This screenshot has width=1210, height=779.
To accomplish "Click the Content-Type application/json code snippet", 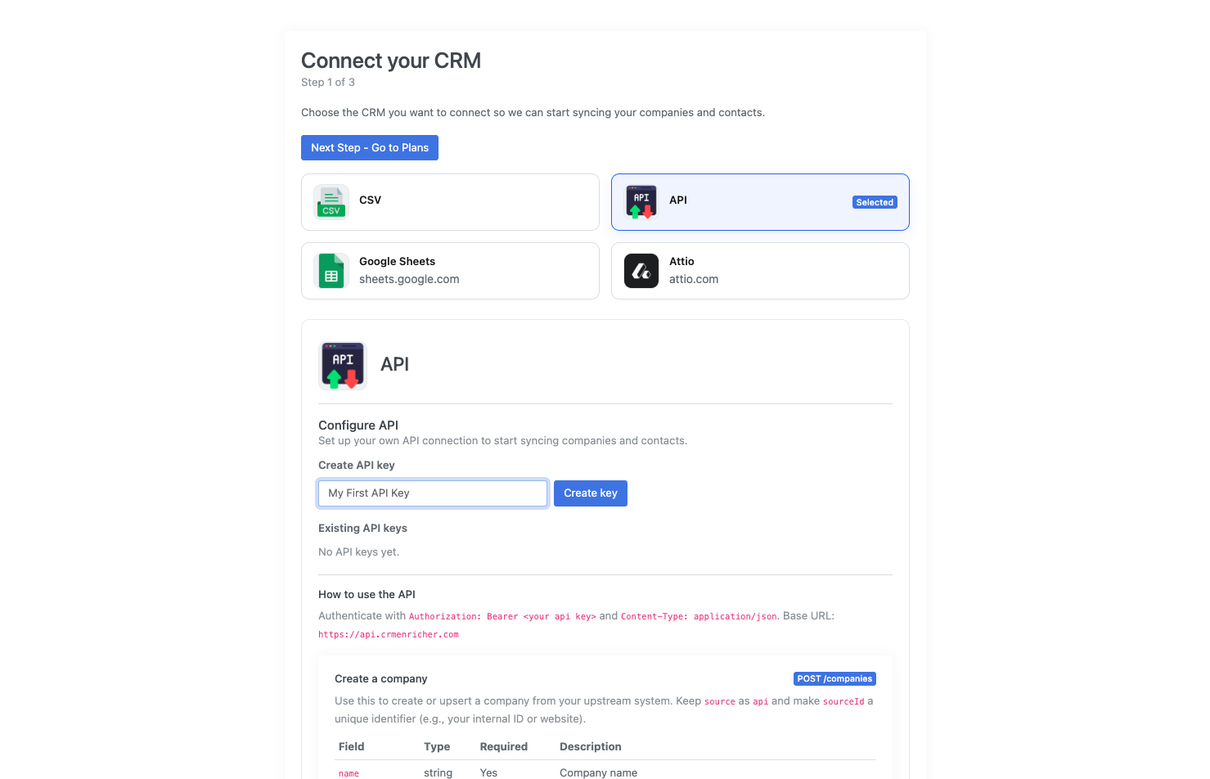I will (699, 617).
